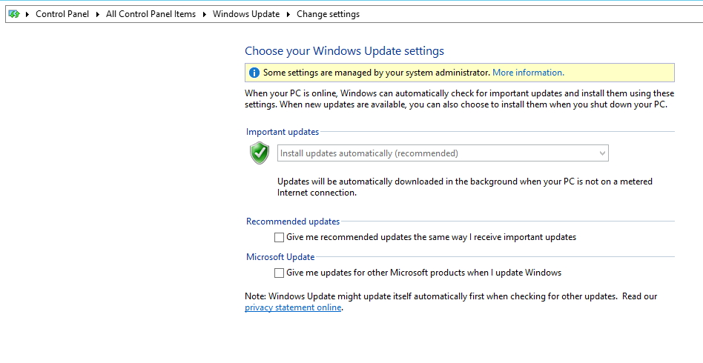Click the blue information icon in the banner
Viewport: 703px width, 363px height.
click(x=254, y=73)
